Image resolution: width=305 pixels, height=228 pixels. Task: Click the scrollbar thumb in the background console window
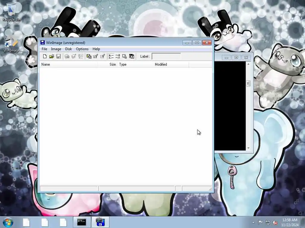tap(248, 83)
